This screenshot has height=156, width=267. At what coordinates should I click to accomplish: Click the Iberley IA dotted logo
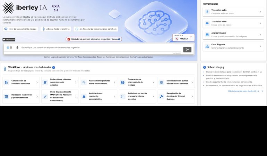coord(8,8)
